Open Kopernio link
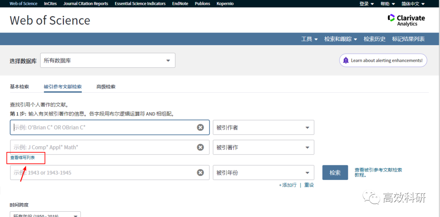The image size is (440, 217). tap(225, 4)
